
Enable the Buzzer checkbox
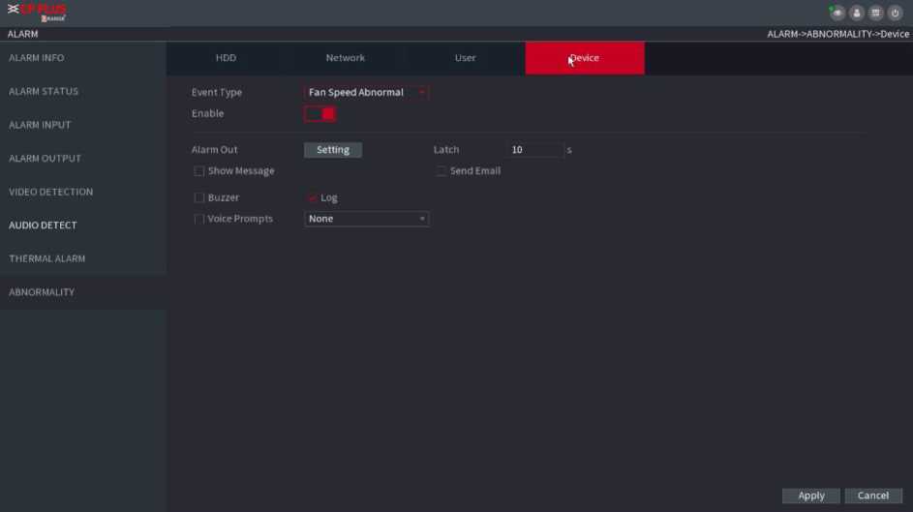pos(199,197)
